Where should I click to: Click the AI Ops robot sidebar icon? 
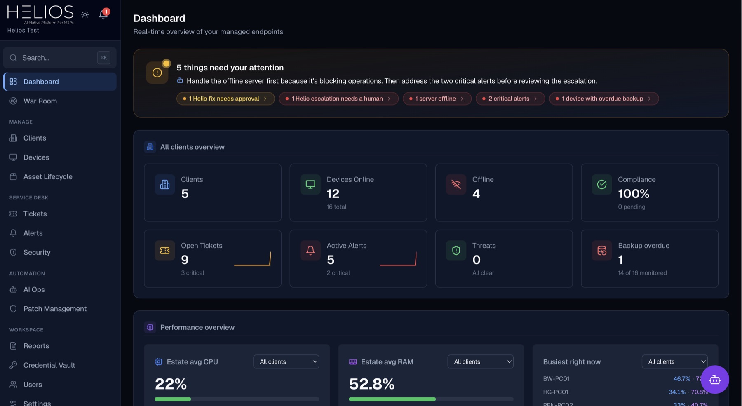(13, 290)
